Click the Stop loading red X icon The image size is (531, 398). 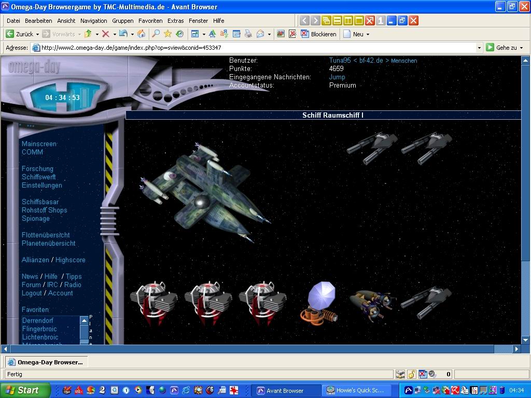point(106,34)
